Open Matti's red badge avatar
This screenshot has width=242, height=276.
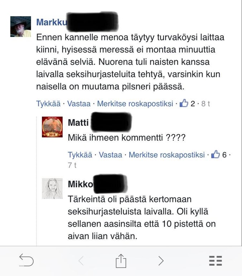point(52,127)
